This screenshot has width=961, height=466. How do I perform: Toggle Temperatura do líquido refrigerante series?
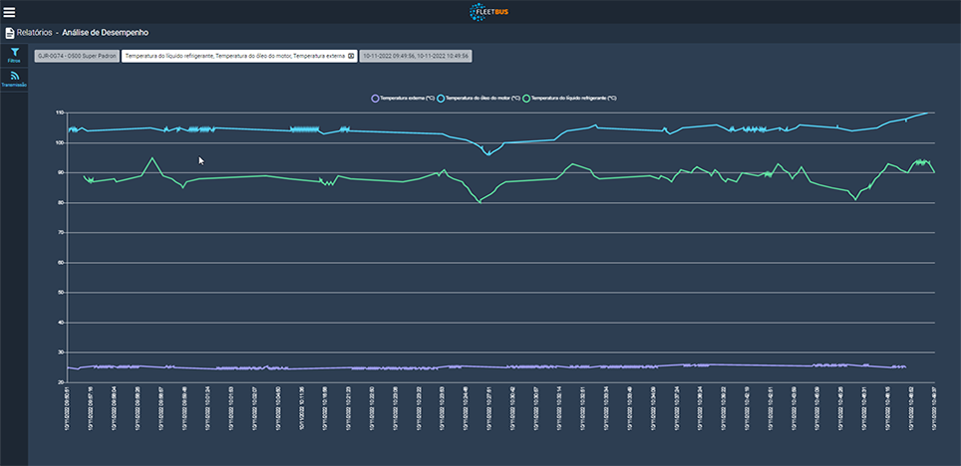coord(573,99)
